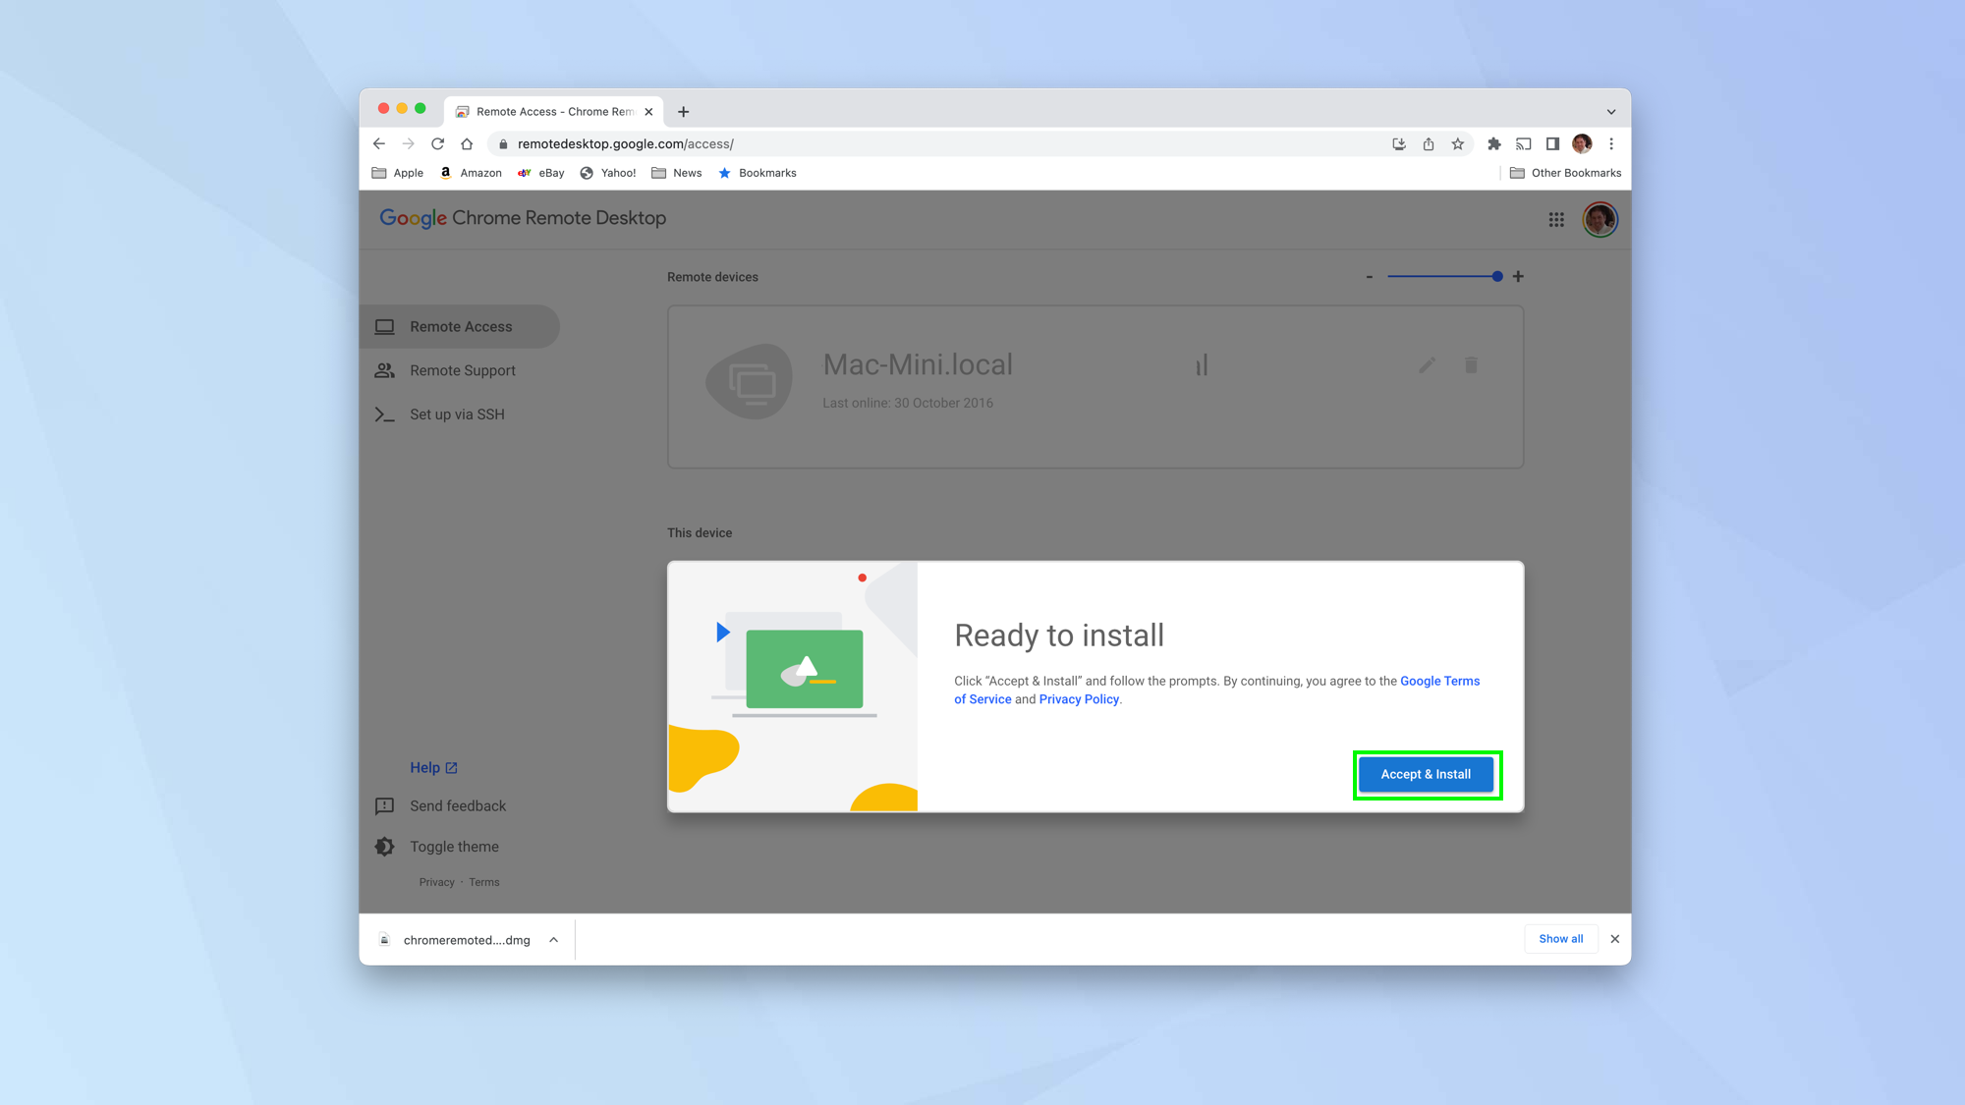The width and height of the screenshot is (1965, 1105).
Task: Select the Remote Support menu item
Action: pos(458,369)
